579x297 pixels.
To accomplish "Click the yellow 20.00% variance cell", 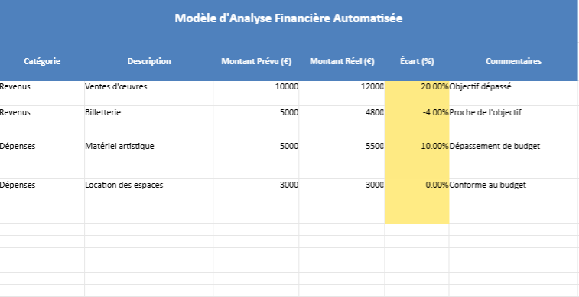I will [x=417, y=94].
